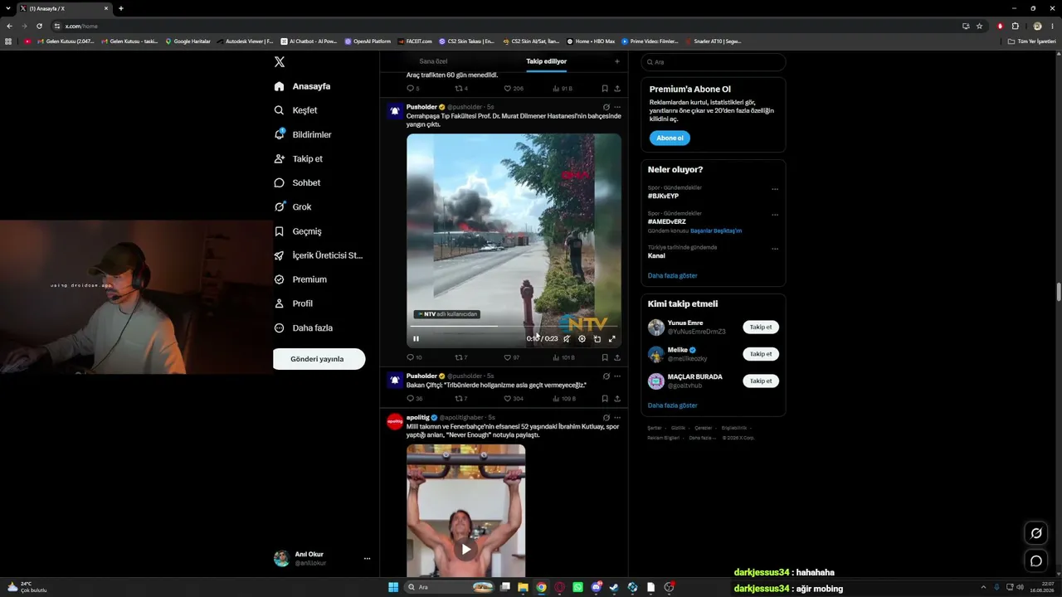This screenshot has width=1062, height=597.
Task: Click the X search field
Action: click(714, 62)
